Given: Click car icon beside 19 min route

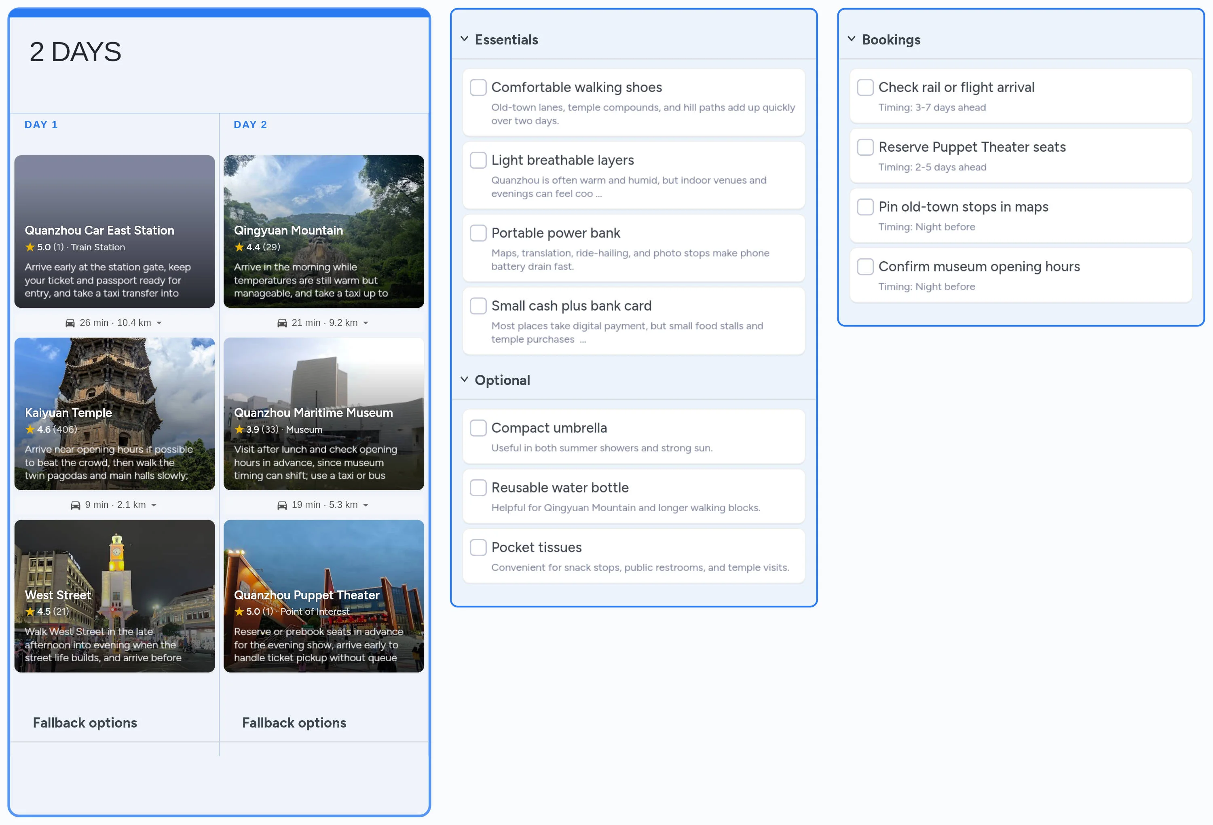Looking at the screenshot, I should [x=282, y=506].
